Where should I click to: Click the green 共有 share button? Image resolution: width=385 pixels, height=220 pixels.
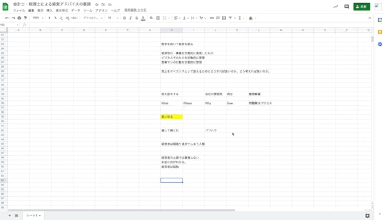pos(362,7)
